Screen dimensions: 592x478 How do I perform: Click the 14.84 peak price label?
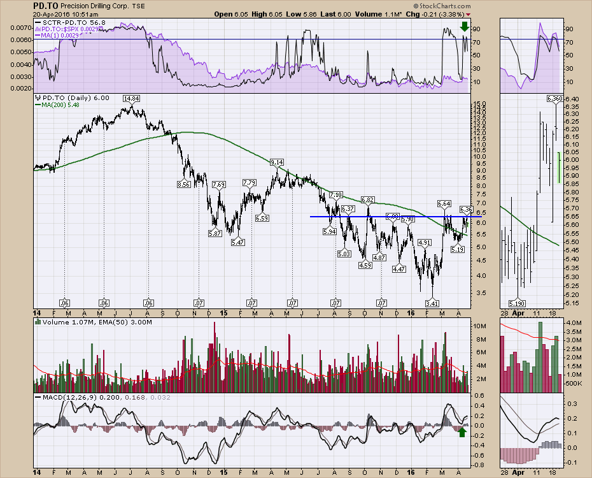131,99
